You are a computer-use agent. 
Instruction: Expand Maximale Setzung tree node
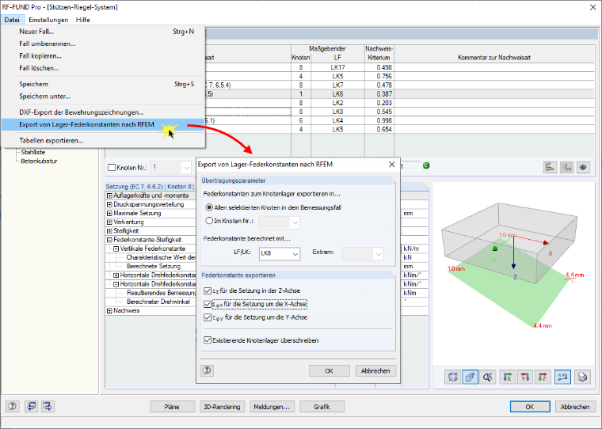pyautogui.click(x=109, y=214)
